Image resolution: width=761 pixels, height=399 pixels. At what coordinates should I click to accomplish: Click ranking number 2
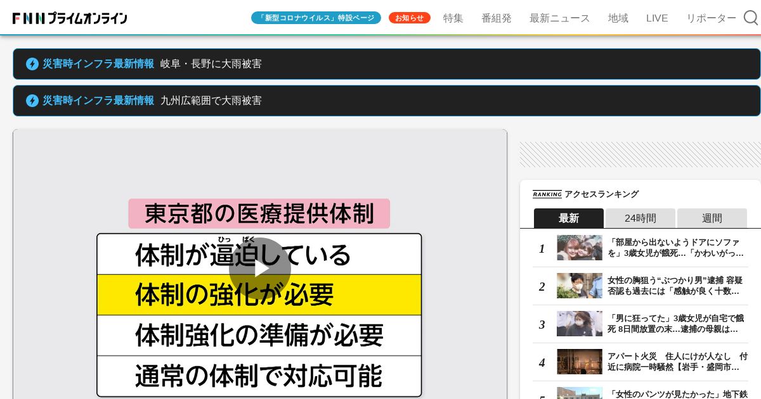point(542,286)
